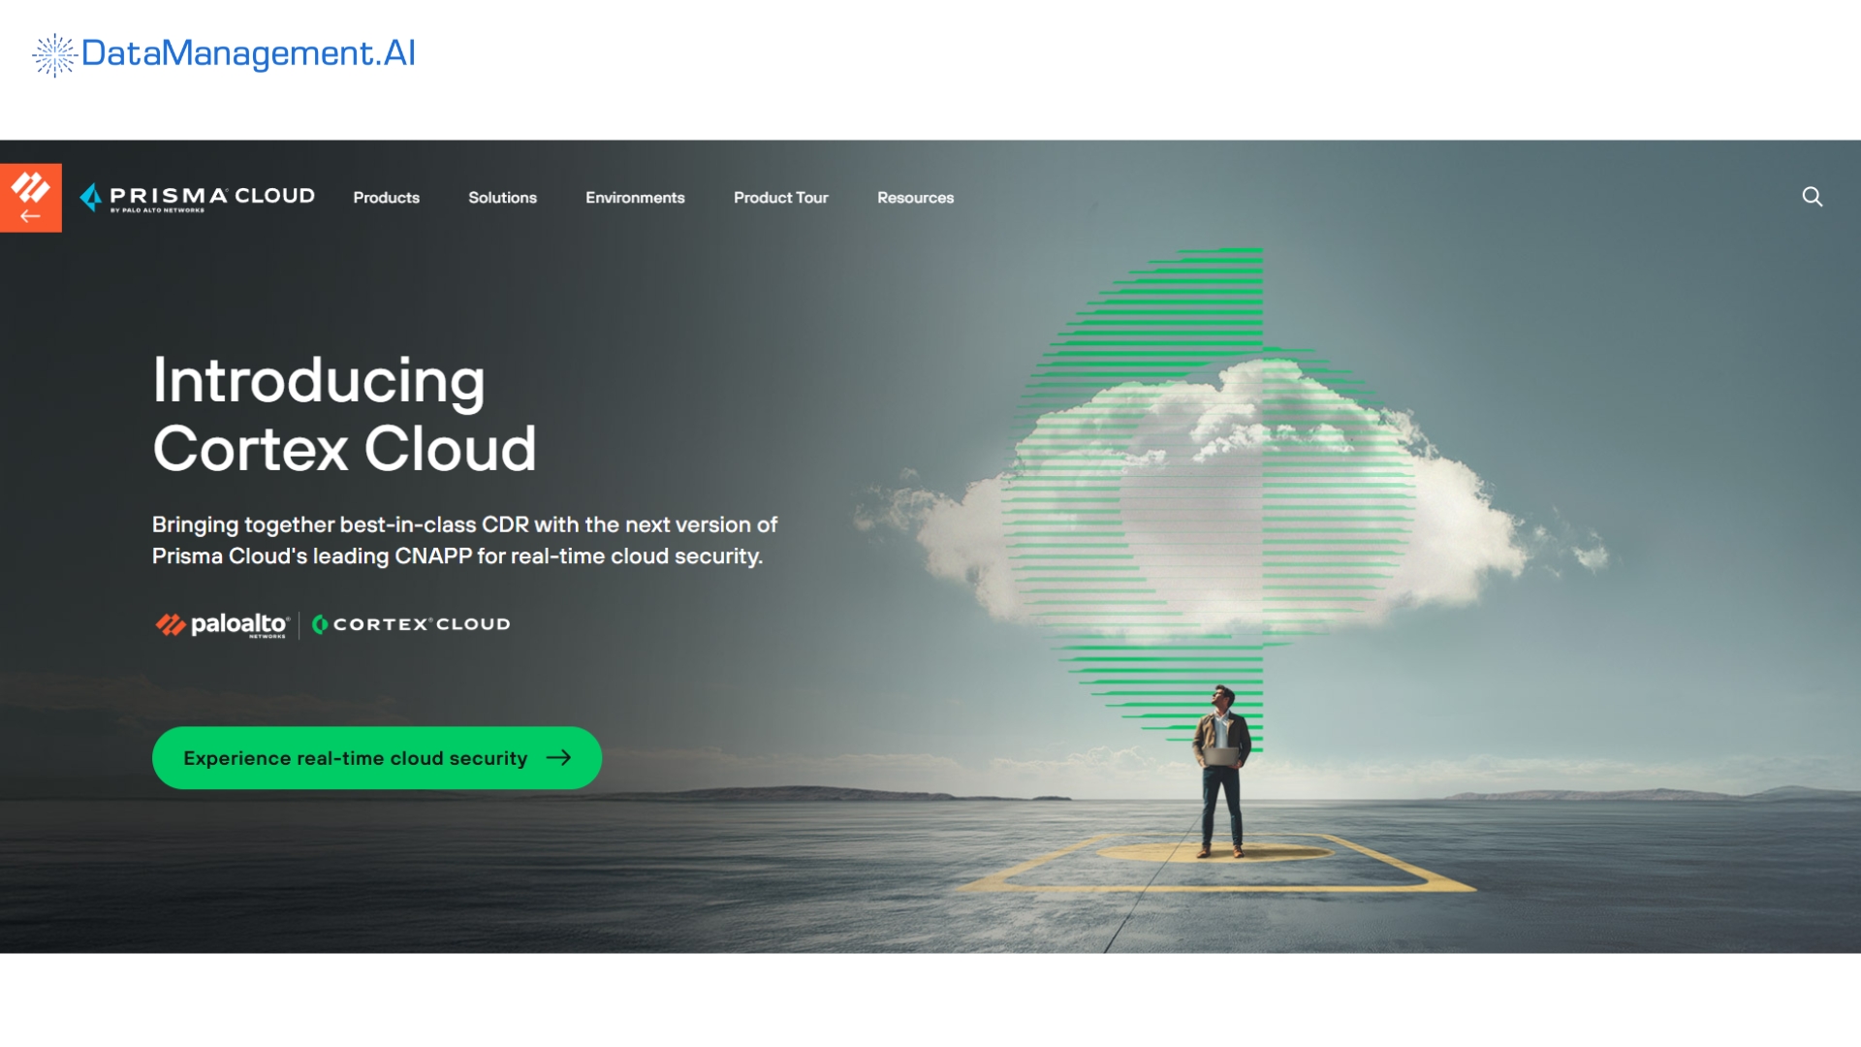The height and width of the screenshot is (1047, 1861).
Task: Open the Products menu
Action: 386,197
